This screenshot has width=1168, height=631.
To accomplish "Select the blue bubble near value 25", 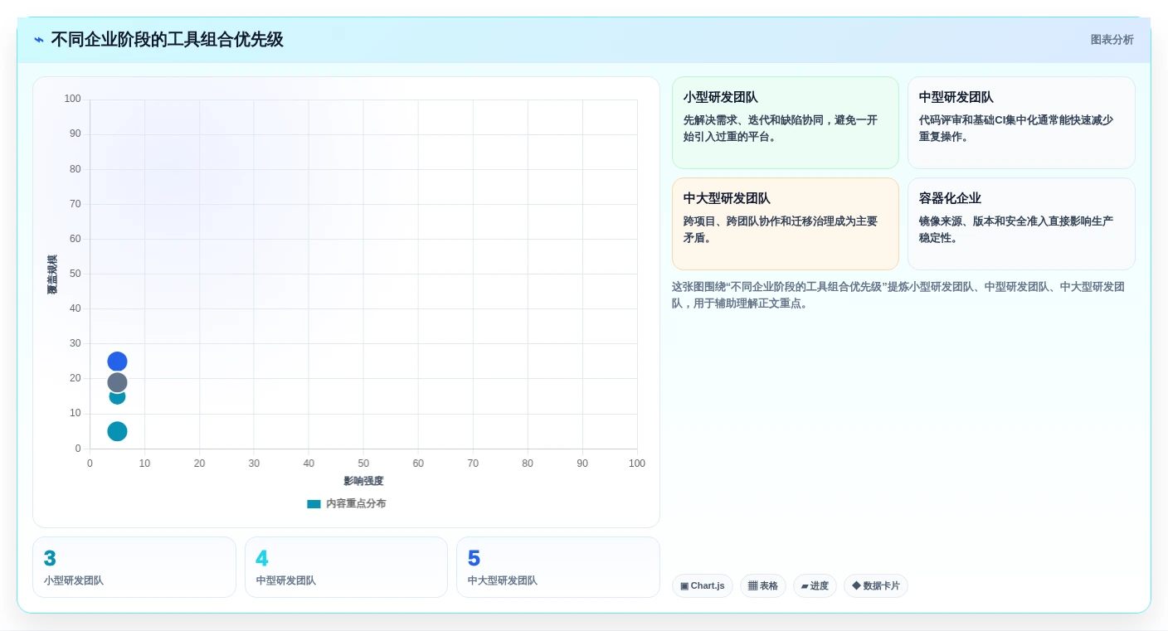I will coord(117,362).
